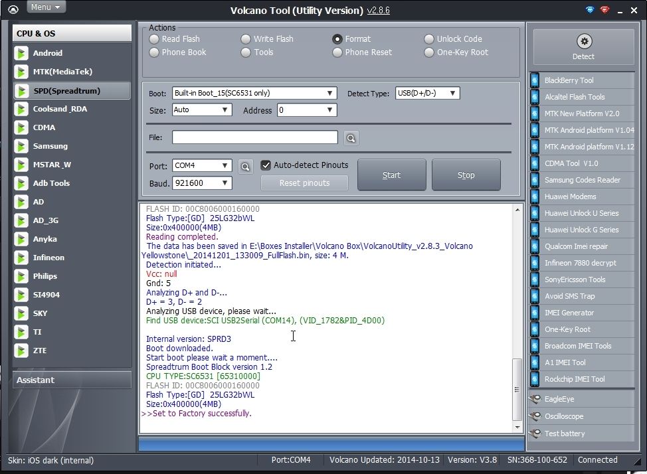Click the Oscilloscope tool icon
Image resolution: width=647 pixels, height=474 pixels.
coord(535,416)
